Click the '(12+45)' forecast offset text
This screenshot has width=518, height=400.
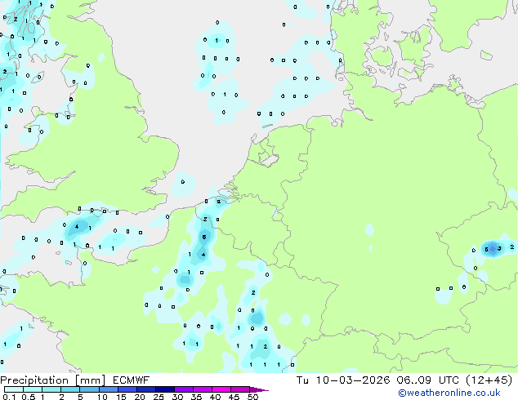coord(489,380)
